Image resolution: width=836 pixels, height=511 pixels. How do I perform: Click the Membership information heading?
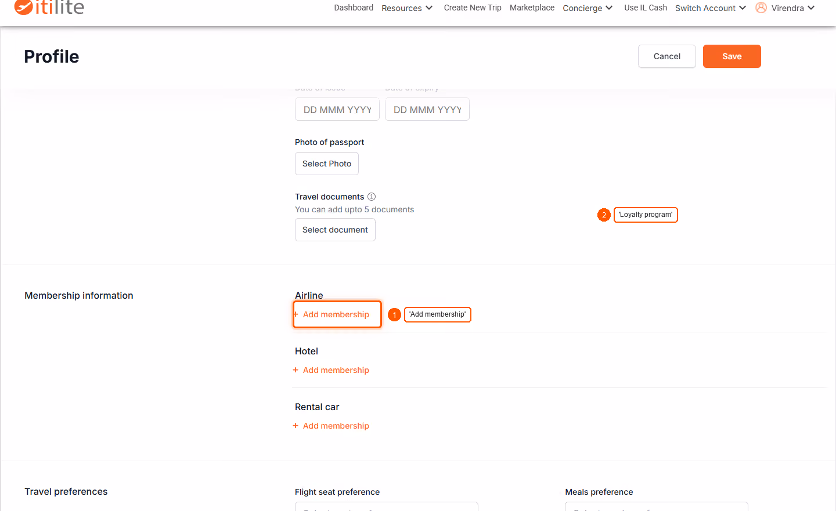(x=79, y=295)
